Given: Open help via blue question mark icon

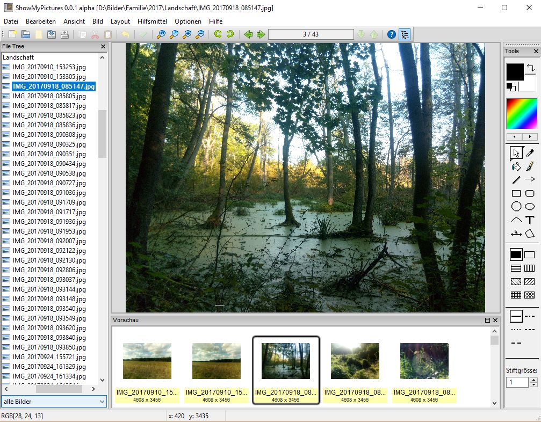Looking at the screenshot, I should point(392,34).
